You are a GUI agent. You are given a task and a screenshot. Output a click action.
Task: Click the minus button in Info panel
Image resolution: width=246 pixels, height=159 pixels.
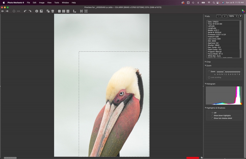pos(219,16)
